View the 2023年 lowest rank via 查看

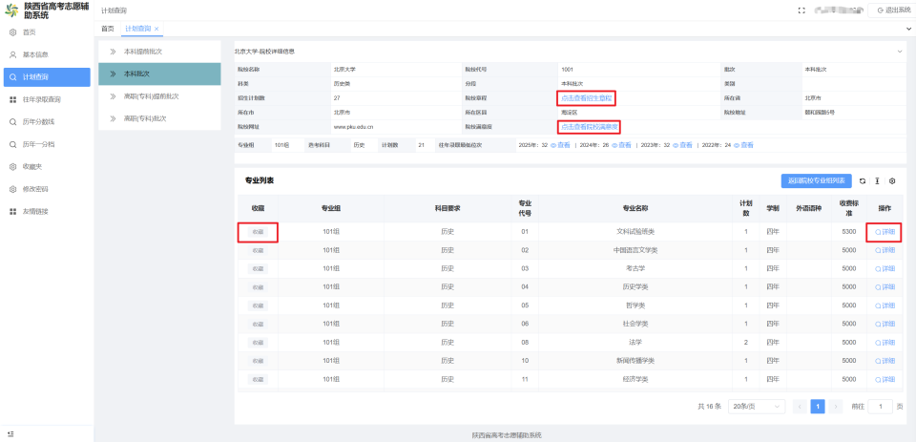coord(682,145)
